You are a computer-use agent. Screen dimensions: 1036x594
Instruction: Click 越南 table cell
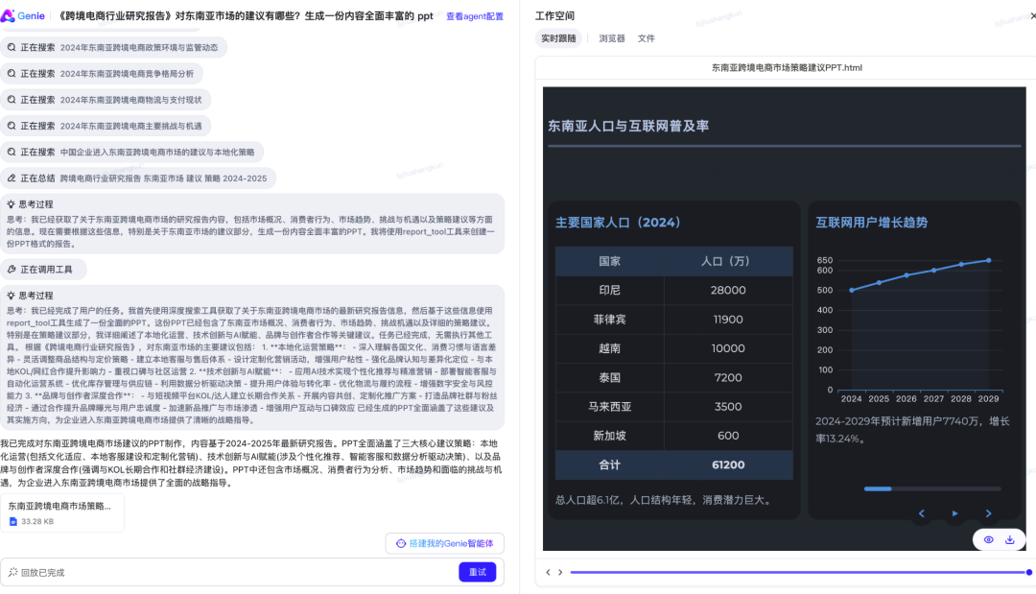609,348
